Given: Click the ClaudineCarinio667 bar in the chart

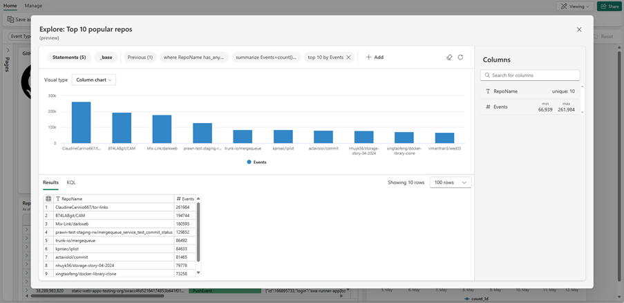Looking at the screenshot, I should click(81, 122).
